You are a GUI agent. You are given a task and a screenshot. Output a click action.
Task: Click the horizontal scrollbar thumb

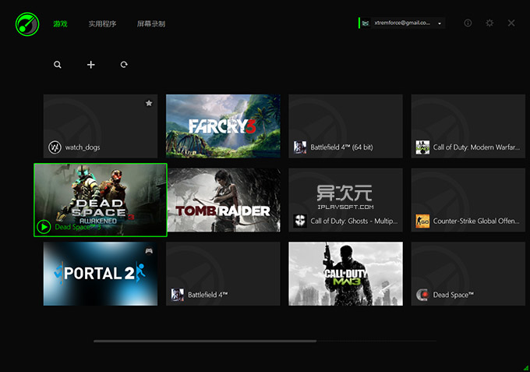pos(205,342)
